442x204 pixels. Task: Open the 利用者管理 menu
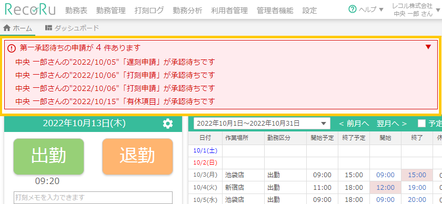[x=229, y=11]
